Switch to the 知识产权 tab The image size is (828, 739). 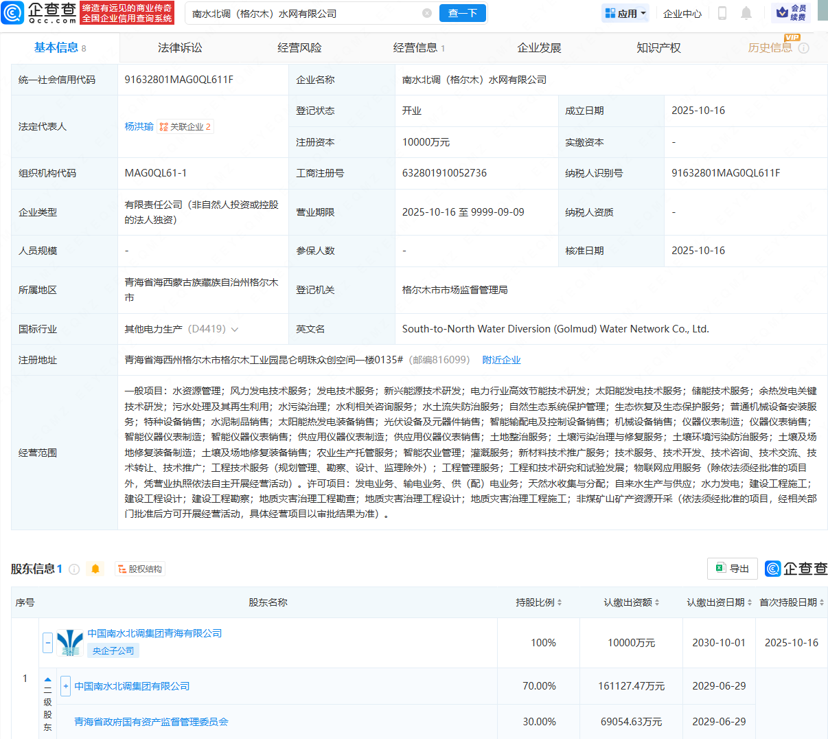tap(658, 48)
